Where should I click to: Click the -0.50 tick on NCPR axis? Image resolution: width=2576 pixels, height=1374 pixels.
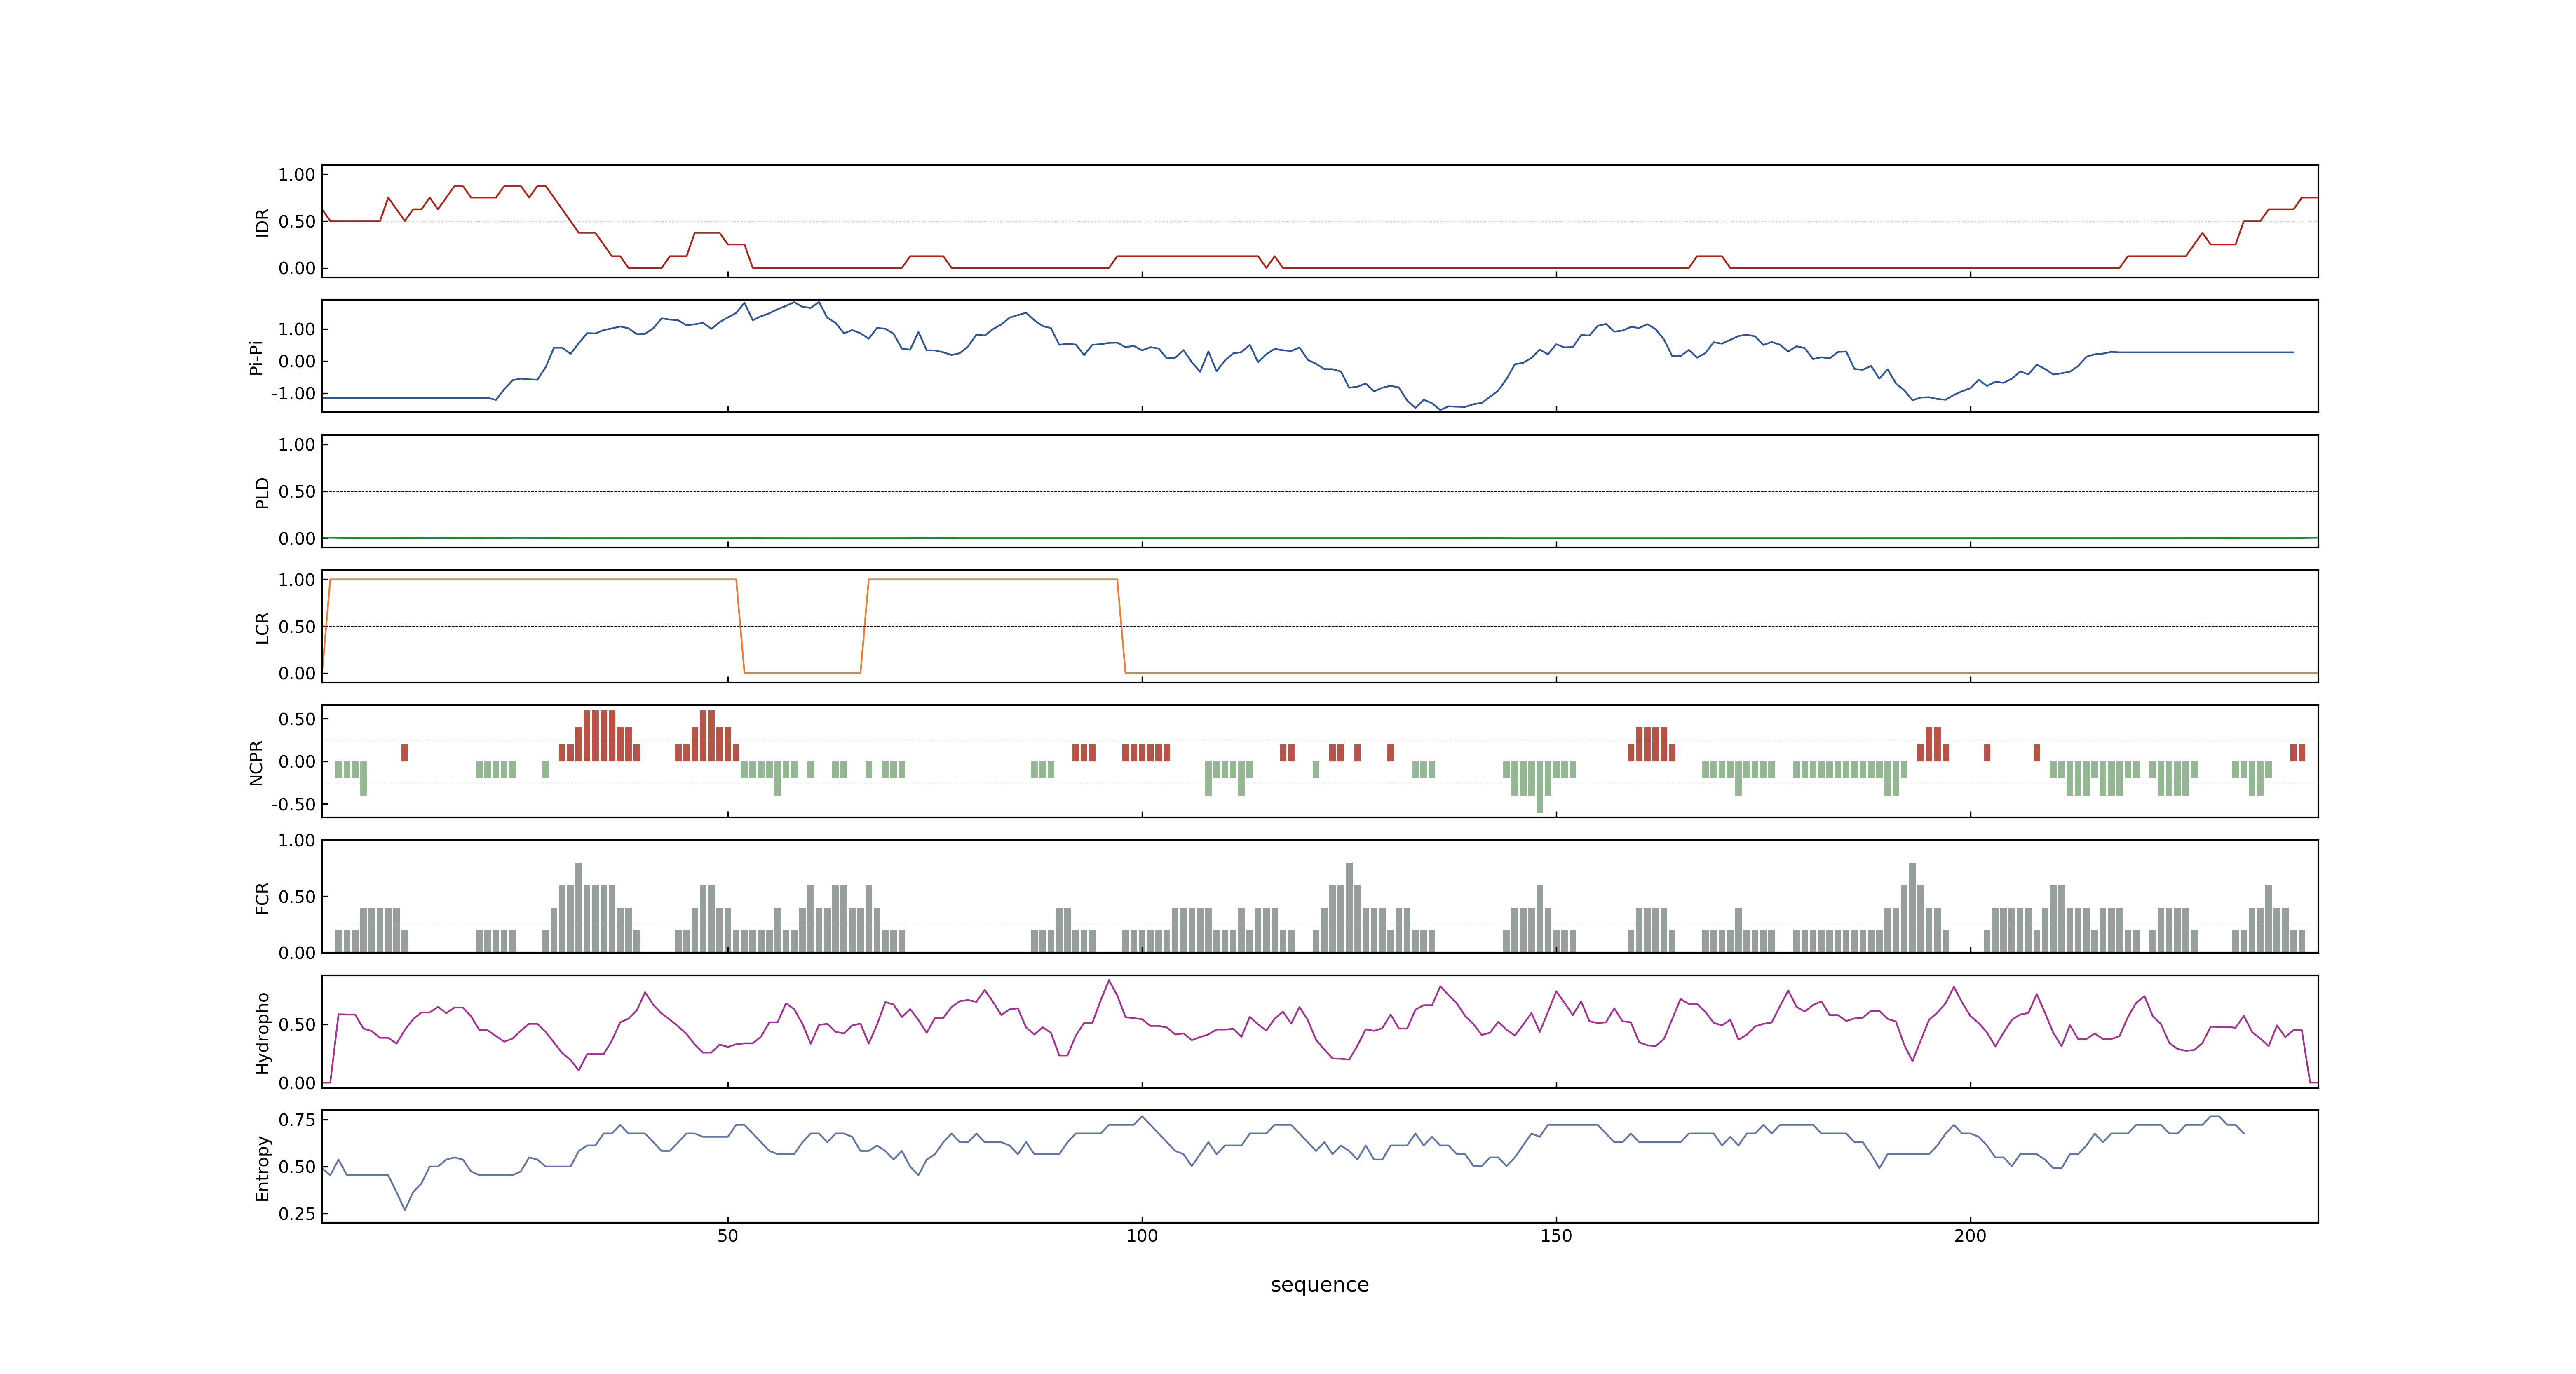(x=293, y=804)
